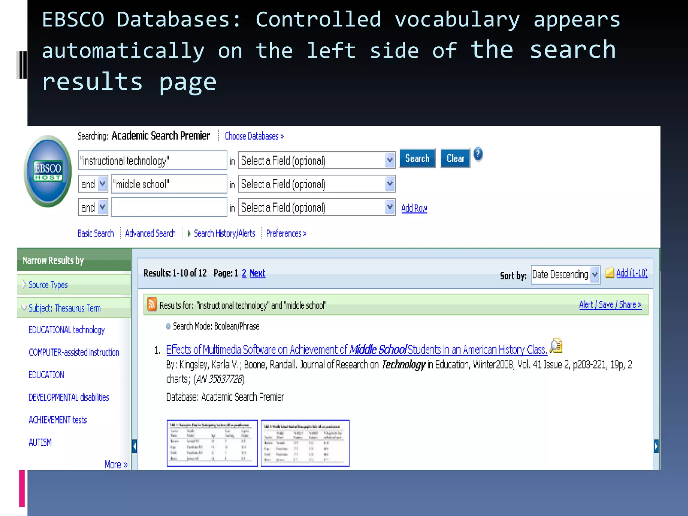The image size is (688, 516).
Task: Narrow by ACHIEVEMENT tests subject
Action: (58, 420)
